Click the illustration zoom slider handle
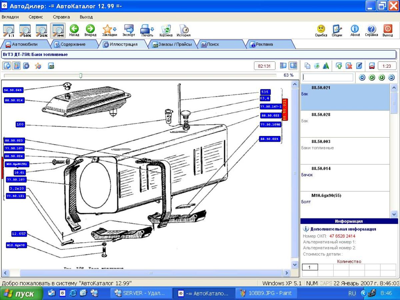The width and height of the screenshot is (400, 300). click(x=81, y=76)
